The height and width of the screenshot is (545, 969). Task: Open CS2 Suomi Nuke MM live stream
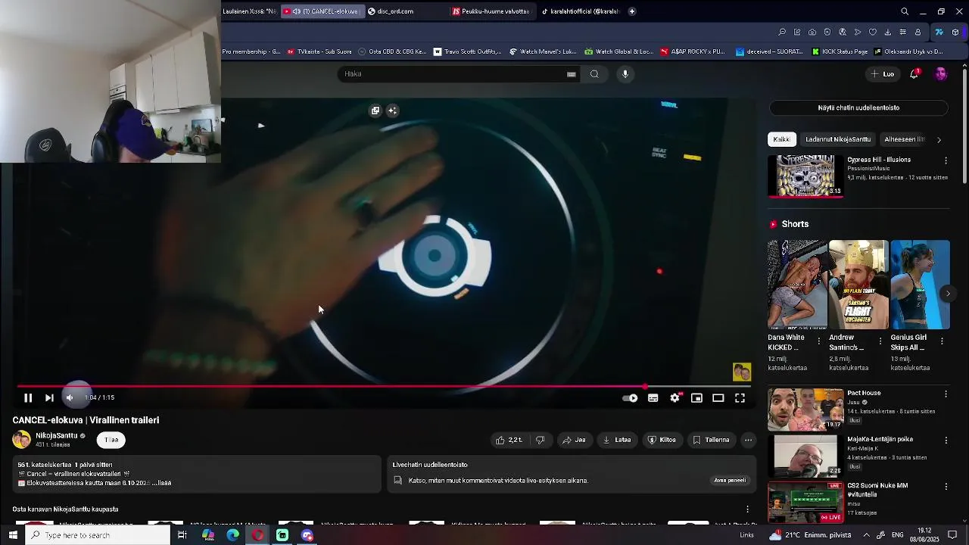[x=805, y=501]
